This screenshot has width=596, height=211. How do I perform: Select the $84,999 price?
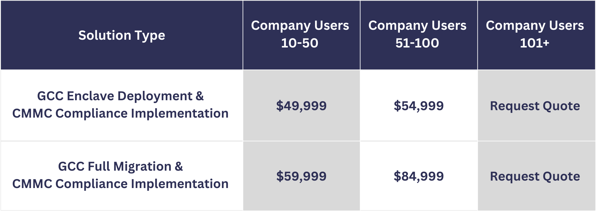418,176
